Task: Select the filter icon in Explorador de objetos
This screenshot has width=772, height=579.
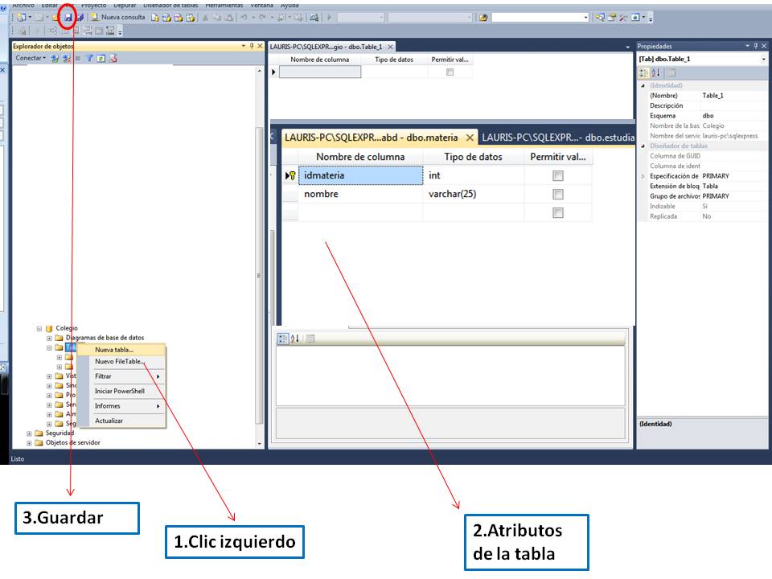Action: pyautogui.click(x=88, y=57)
